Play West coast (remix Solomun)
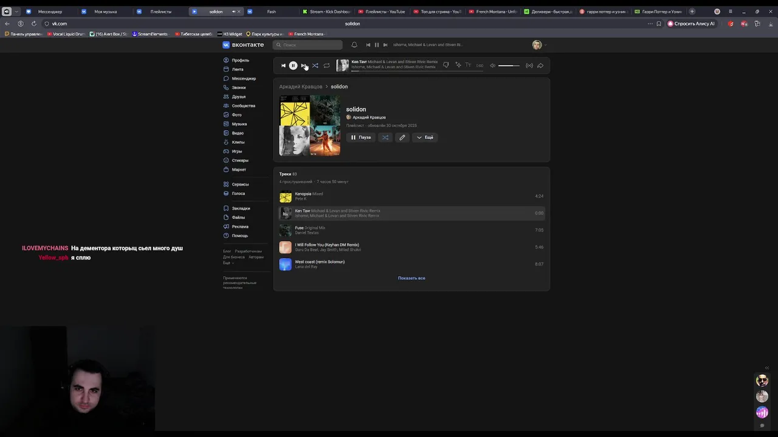Image resolution: width=778 pixels, height=437 pixels. tap(411, 264)
